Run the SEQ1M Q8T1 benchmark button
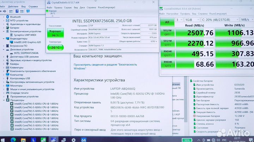The width and height of the screenshot is (254, 142). [168, 32]
